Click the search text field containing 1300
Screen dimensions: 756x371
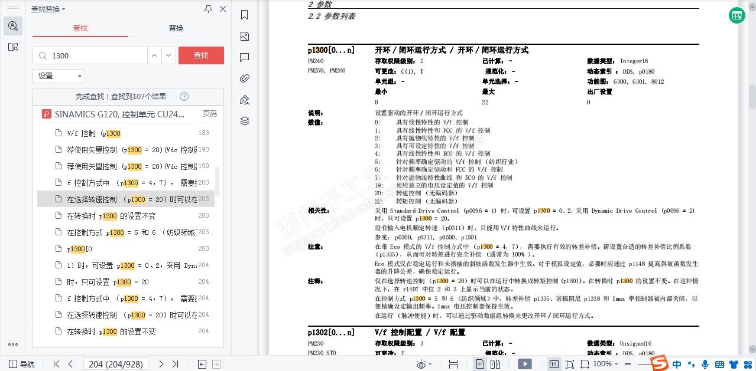click(x=90, y=55)
